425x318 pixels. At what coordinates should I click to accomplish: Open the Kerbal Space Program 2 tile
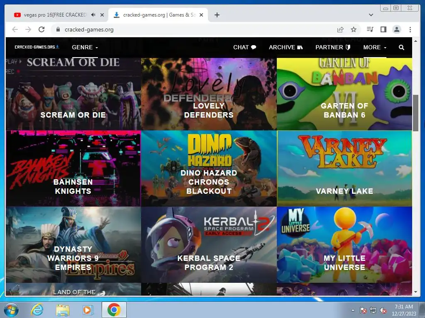pyautogui.click(x=209, y=245)
